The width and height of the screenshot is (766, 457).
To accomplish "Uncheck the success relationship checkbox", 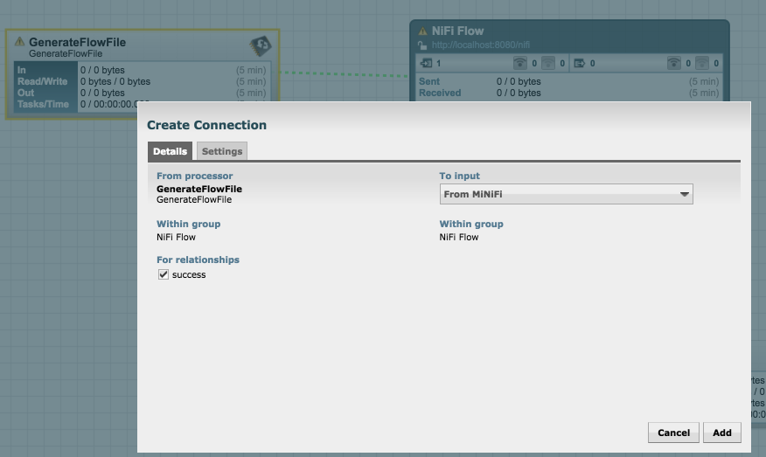I will click(164, 274).
